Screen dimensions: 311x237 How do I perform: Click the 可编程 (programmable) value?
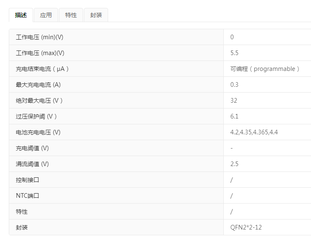pos(265,69)
